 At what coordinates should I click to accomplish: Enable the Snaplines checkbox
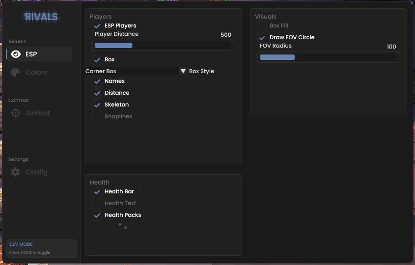(x=97, y=117)
